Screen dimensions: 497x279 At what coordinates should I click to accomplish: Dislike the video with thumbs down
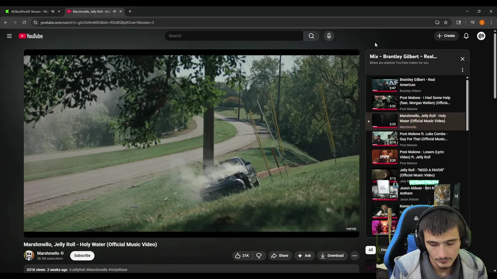(259, 255)
